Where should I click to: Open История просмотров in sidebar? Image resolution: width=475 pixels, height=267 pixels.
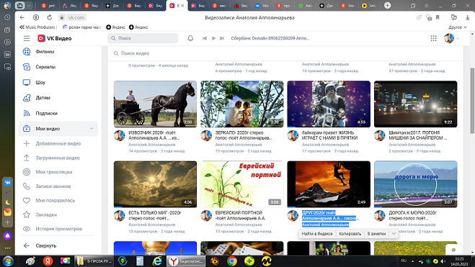[x=58, y=229]
